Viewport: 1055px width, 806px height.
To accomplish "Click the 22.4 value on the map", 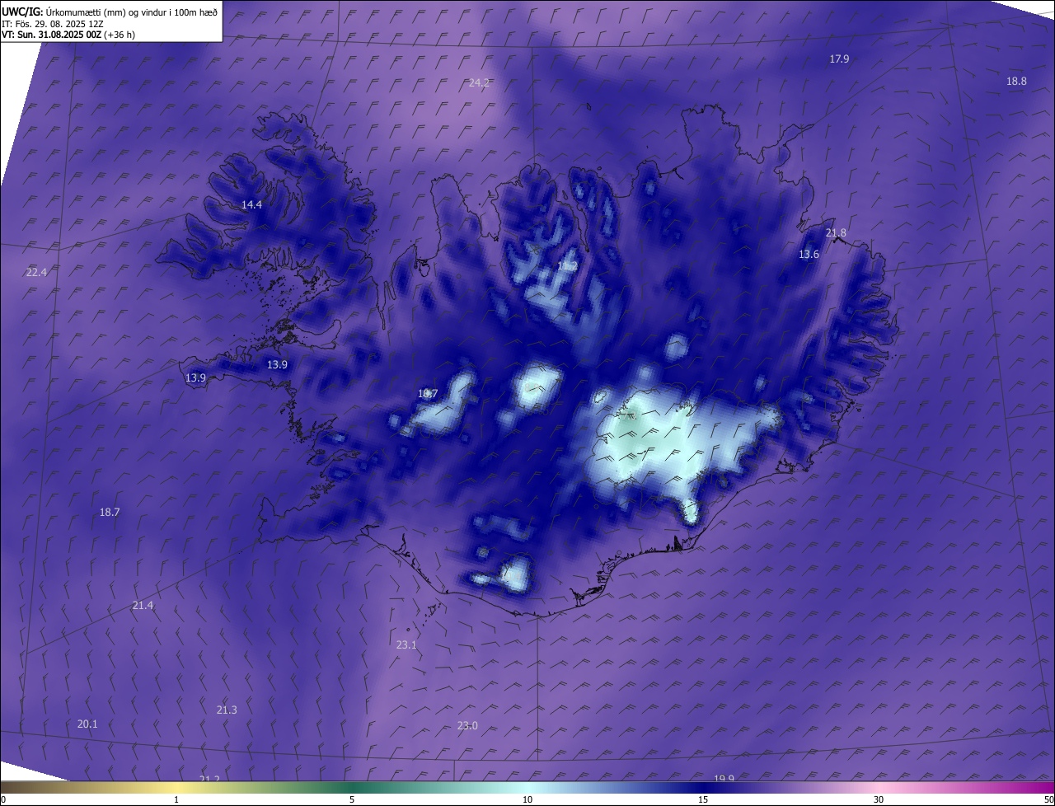I will pyautogui.click(x=36, y=272).
